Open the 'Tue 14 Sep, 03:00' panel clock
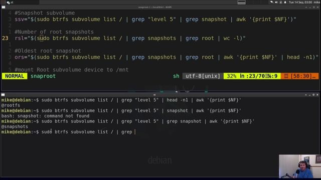321x180 pixels. click(300, 2)
